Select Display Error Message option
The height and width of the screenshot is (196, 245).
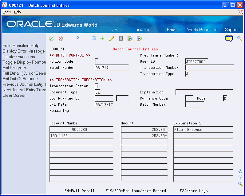[24, 51]
